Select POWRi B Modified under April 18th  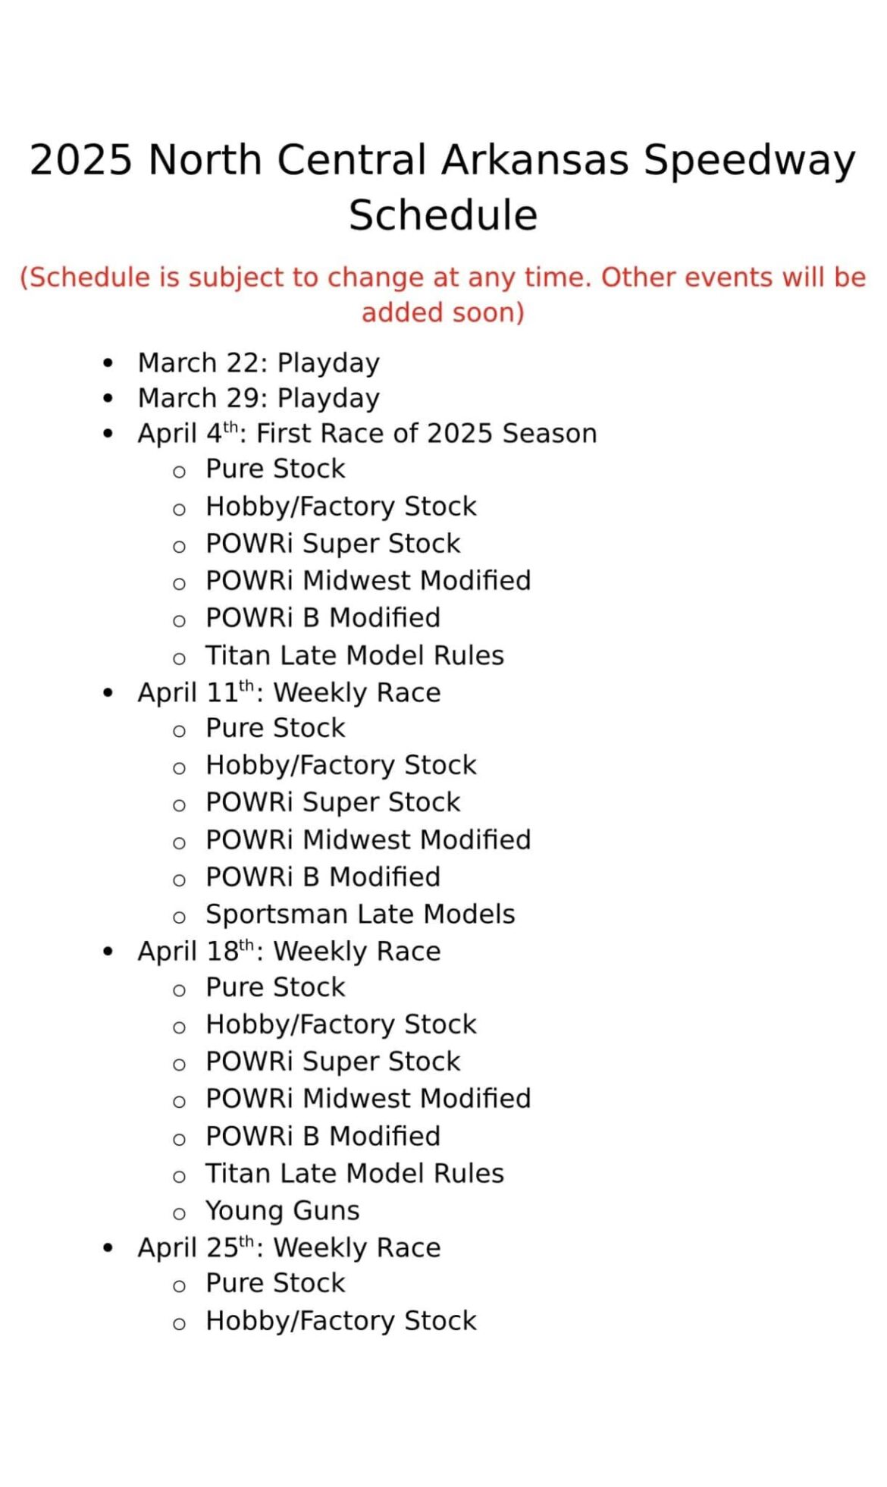pyautogui.click(x=323, y=1137)
